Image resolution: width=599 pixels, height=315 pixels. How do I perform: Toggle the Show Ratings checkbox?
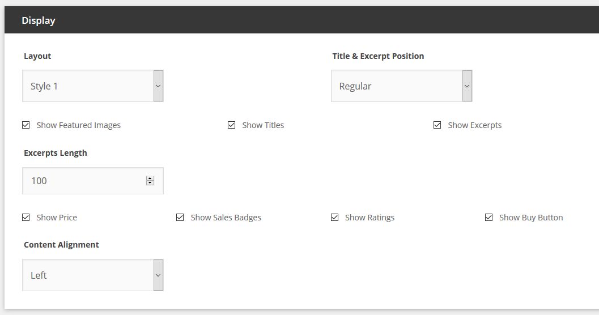[x=335, y=218]
